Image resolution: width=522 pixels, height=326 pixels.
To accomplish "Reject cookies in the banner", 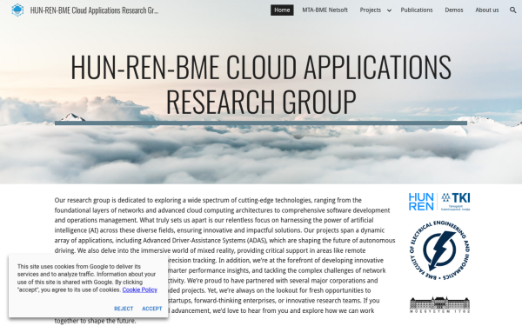I will [x=124, y=309].
